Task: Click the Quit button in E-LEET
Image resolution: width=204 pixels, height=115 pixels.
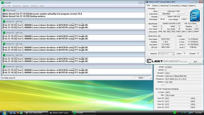Action: pyautogui.click(x=195, y=62)
